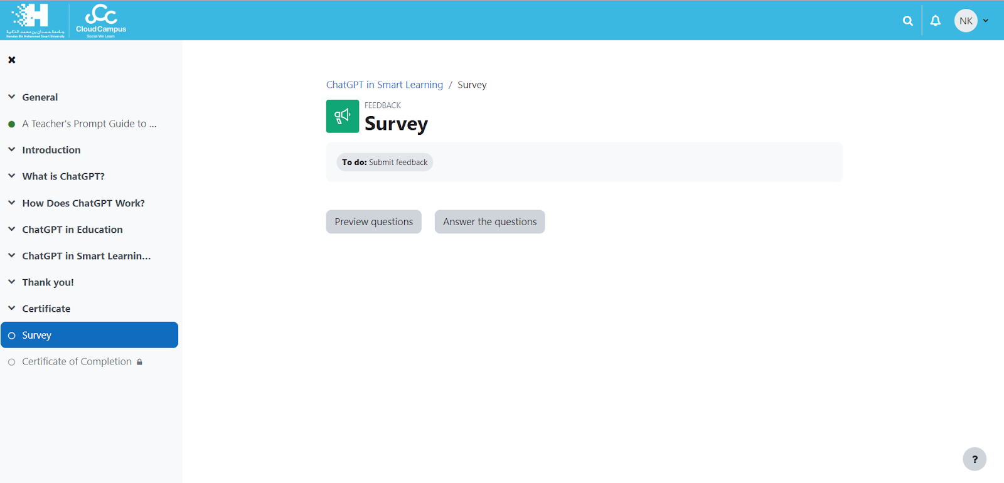Select the Survey item in sidebar
The width and height of the screenshot is (1004, 483).
pyautogui.click(x=89, y=335)
